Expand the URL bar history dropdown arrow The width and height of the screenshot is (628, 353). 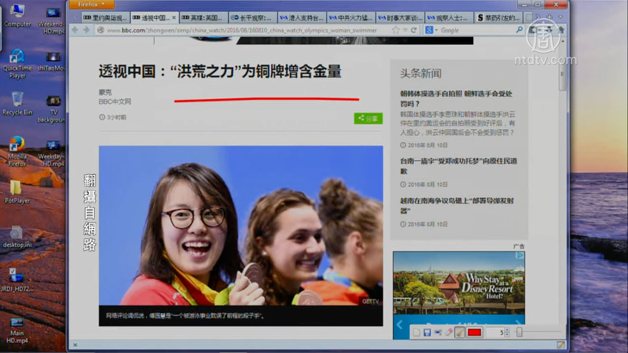tap(405, 30)
